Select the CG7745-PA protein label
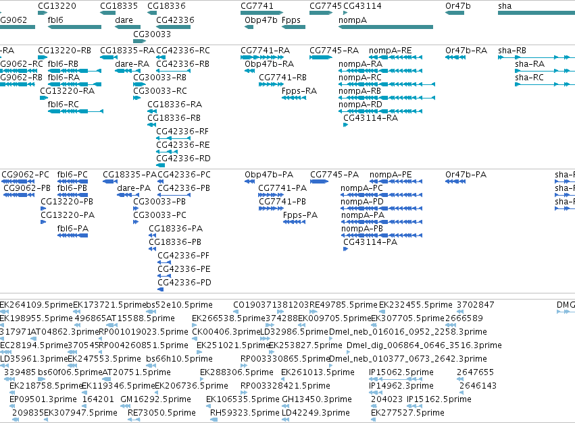This screenshot has width=575, height=423. [x=334, y=174]
